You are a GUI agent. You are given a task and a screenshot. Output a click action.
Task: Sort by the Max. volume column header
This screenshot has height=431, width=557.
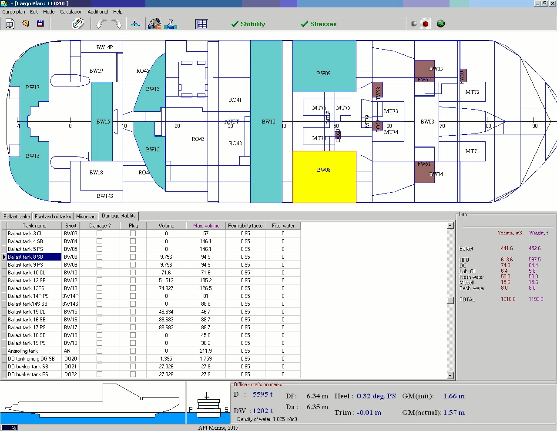(x=206, y=226)
